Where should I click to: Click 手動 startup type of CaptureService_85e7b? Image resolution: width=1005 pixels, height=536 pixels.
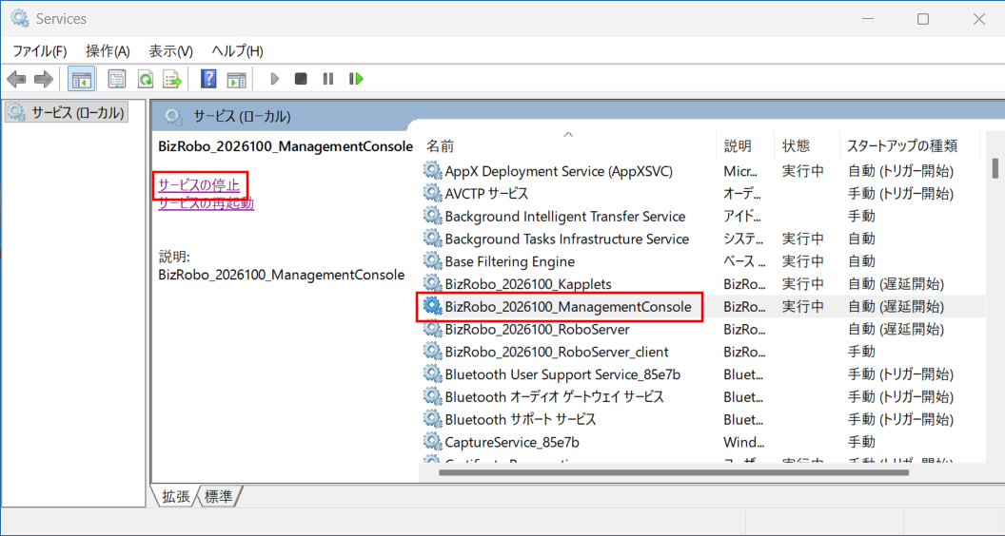(x=861, y=442)
